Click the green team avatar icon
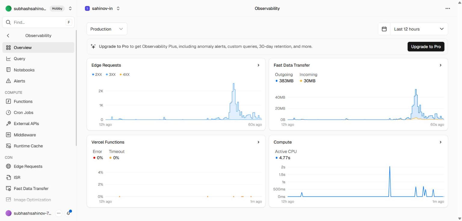Screen dimensions: 462x221 pyautogui.click(x=8, y=8)
